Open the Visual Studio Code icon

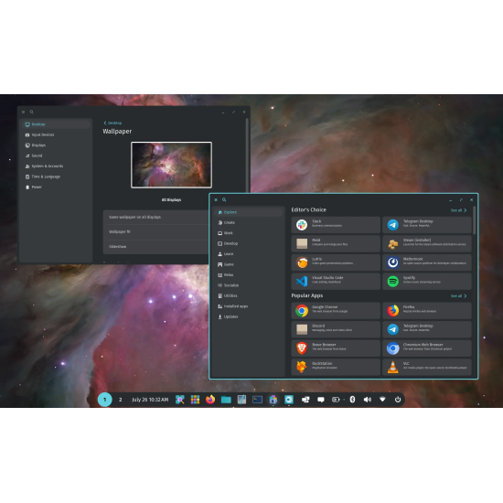click(302, 282)
